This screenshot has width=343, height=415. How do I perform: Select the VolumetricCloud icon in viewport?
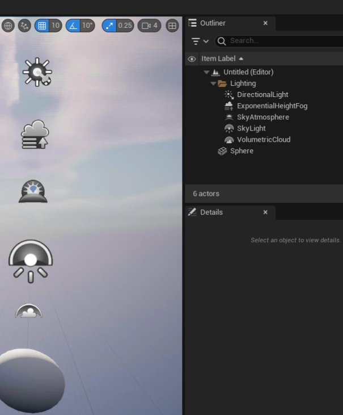click(x=28, y=311)
